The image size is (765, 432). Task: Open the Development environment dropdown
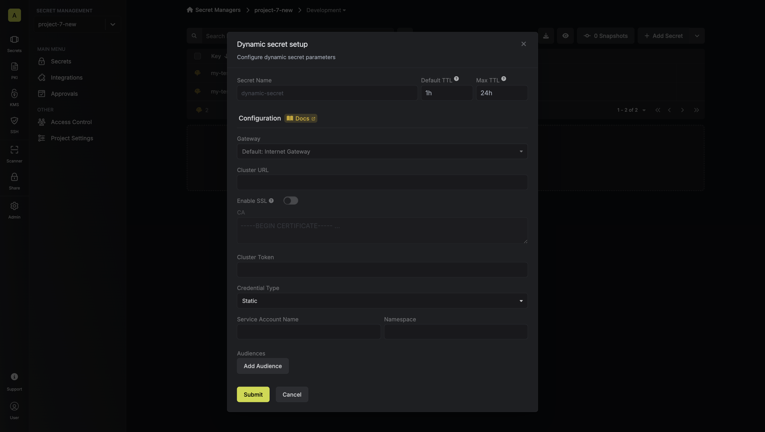pyautogui.click(x=326, y=10)
